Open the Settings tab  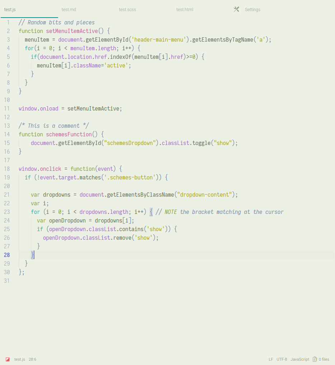[253, 10]
